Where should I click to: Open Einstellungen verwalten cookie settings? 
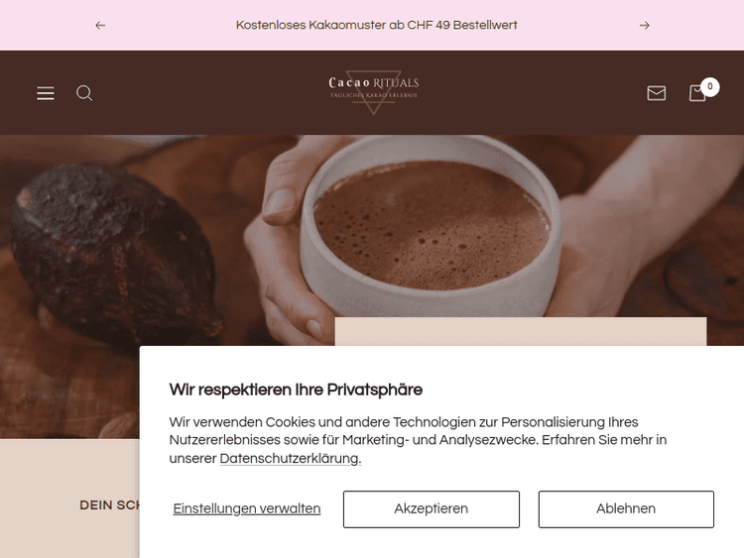[x=247, y=508]
